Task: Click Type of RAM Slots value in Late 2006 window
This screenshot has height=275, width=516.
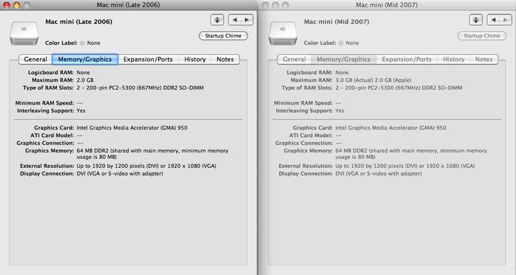Action: [140, 88]
